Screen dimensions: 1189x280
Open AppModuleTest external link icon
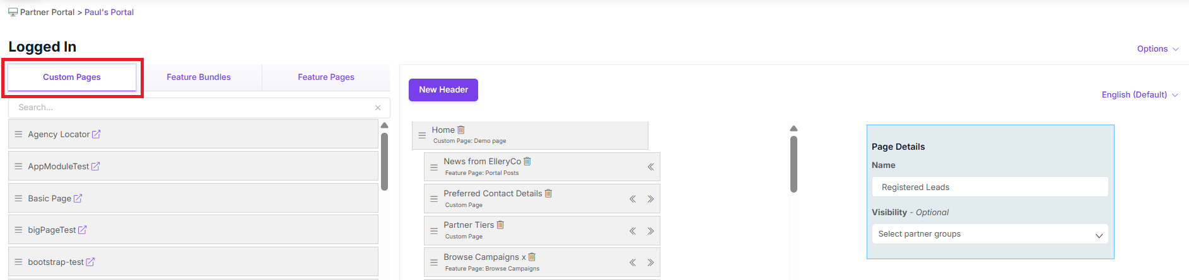96,166
